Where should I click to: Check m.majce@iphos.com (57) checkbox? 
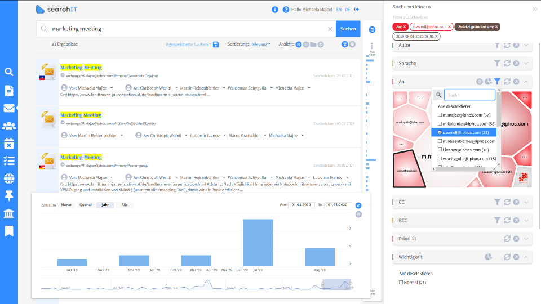440,115
